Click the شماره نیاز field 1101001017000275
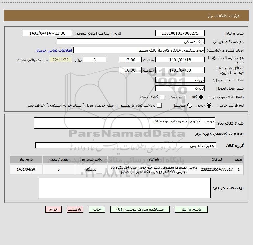This screenshot has width=253, height=245. coord(180,33)
